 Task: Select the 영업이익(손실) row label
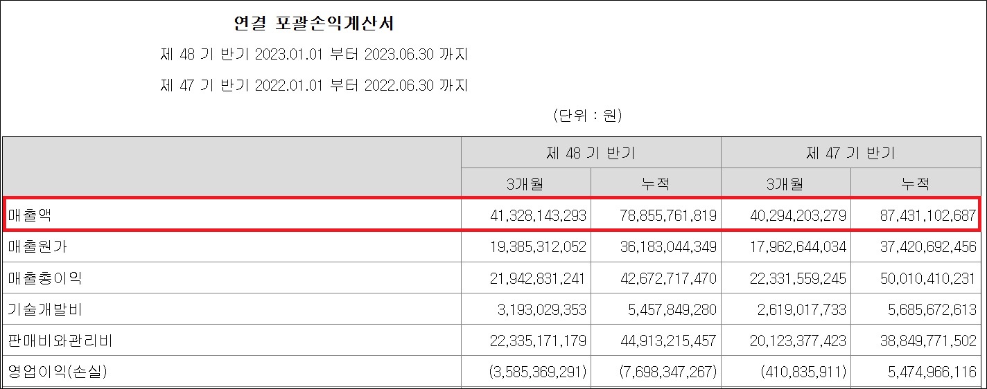[x=58, y=372]
